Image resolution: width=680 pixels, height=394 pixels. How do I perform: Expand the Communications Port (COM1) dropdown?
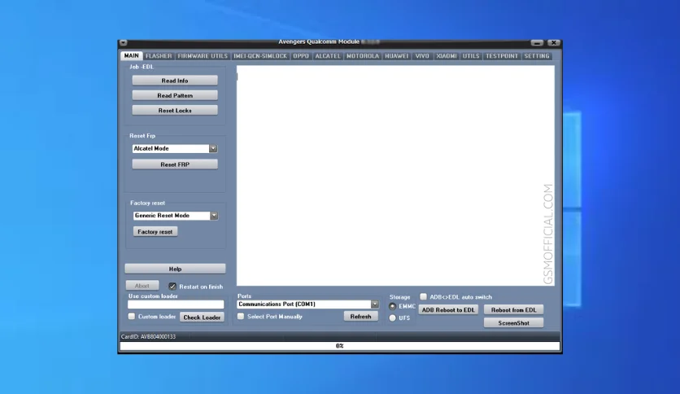click(375, 304)
